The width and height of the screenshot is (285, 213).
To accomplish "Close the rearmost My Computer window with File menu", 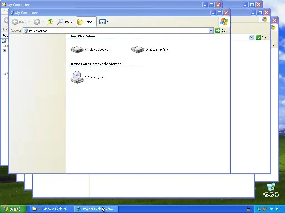I will [218, 5].
